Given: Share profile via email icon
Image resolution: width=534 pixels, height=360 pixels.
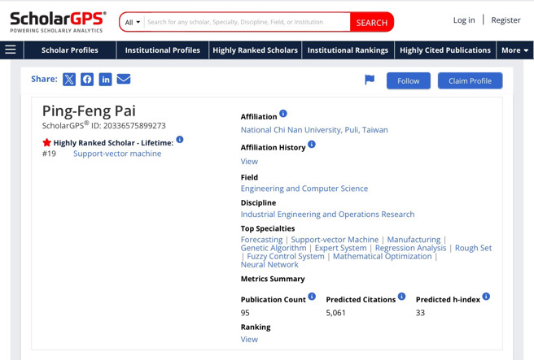Looking at the screenshot, I should pos(124,79).
